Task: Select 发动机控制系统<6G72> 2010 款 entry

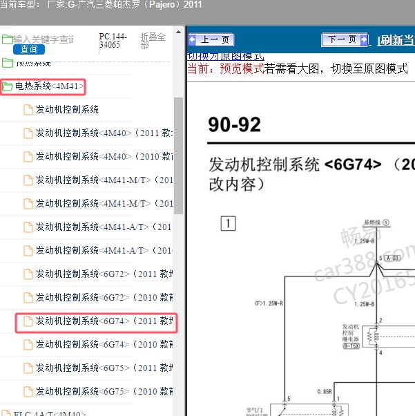Action: tap(104, 297)
